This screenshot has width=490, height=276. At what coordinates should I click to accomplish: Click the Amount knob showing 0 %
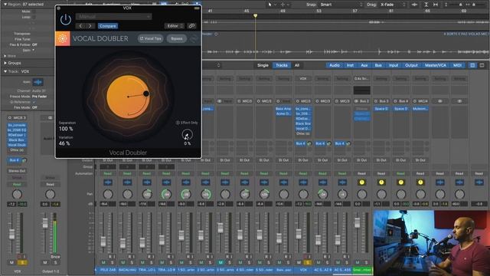187,135
